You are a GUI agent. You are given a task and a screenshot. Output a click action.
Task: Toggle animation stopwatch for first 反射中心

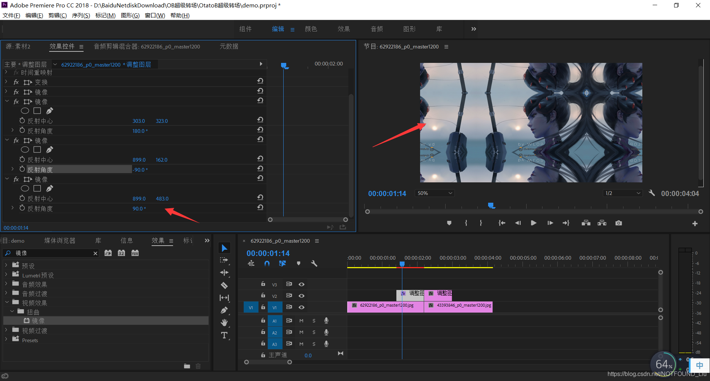tap(22, 121)
